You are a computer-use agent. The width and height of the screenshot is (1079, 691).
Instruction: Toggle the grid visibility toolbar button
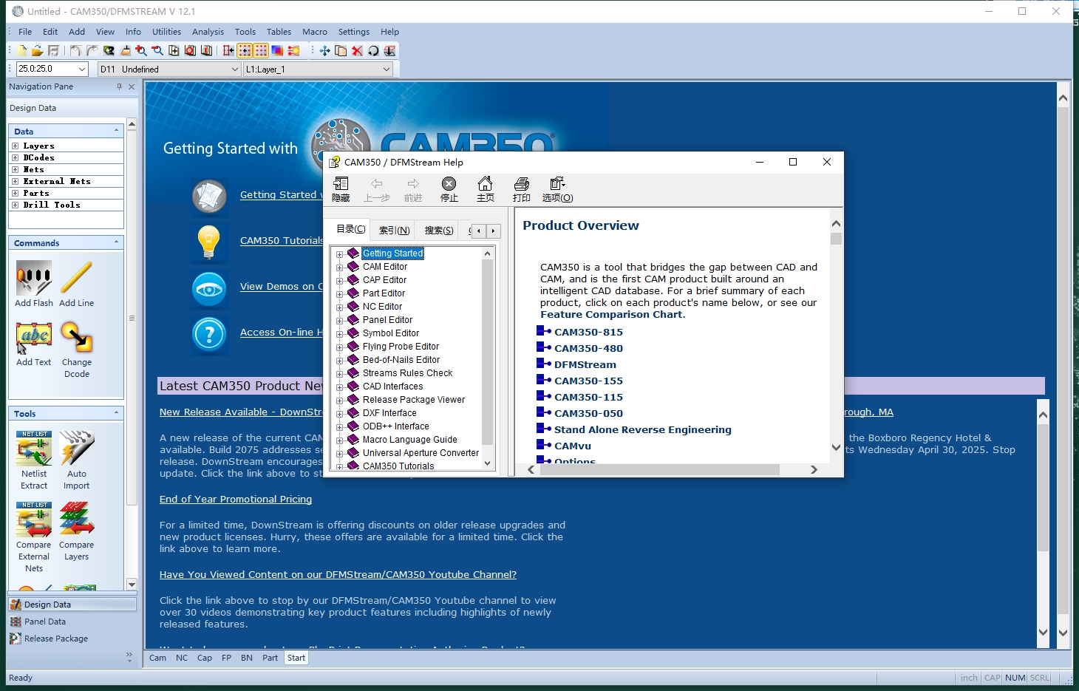tap(261, 50)
